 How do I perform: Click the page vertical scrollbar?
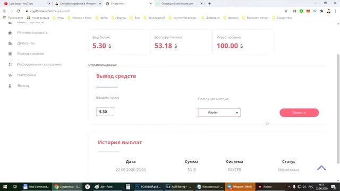pyautogui.click(x=338, y=108)
